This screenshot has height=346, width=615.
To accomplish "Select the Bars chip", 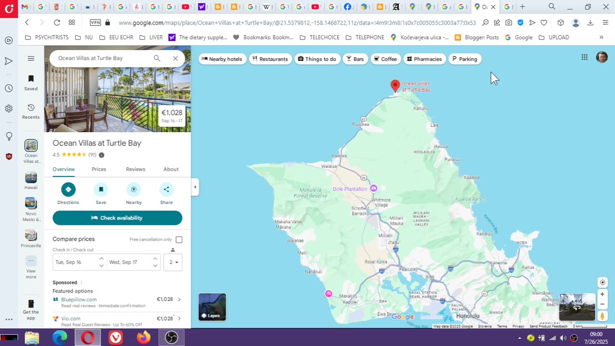I will point(355,59).
